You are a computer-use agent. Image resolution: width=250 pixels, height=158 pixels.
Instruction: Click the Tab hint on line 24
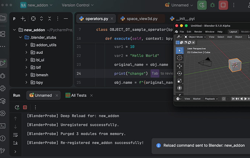[x=155, y=73]
